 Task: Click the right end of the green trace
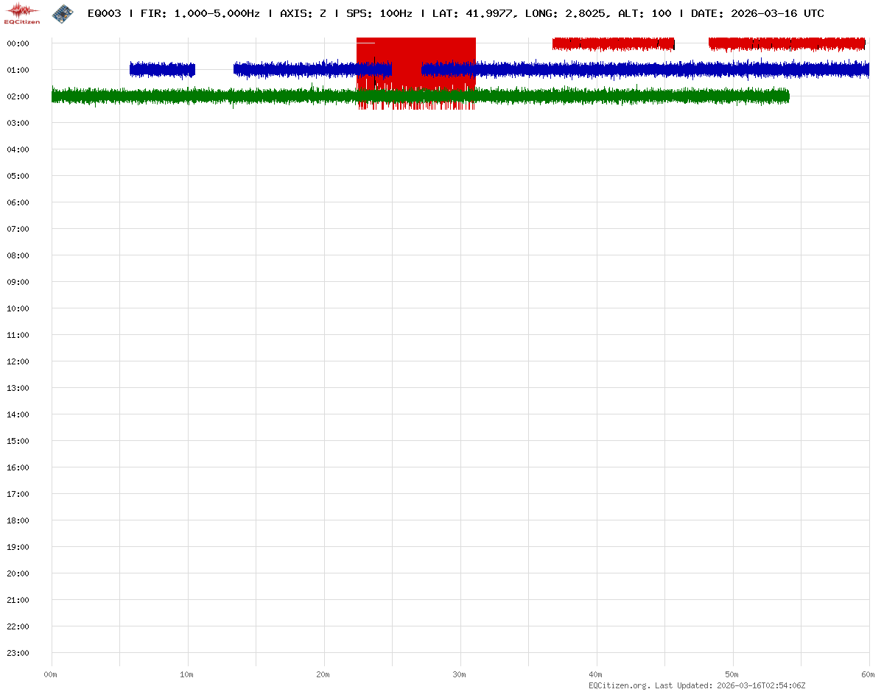point(785,96)
